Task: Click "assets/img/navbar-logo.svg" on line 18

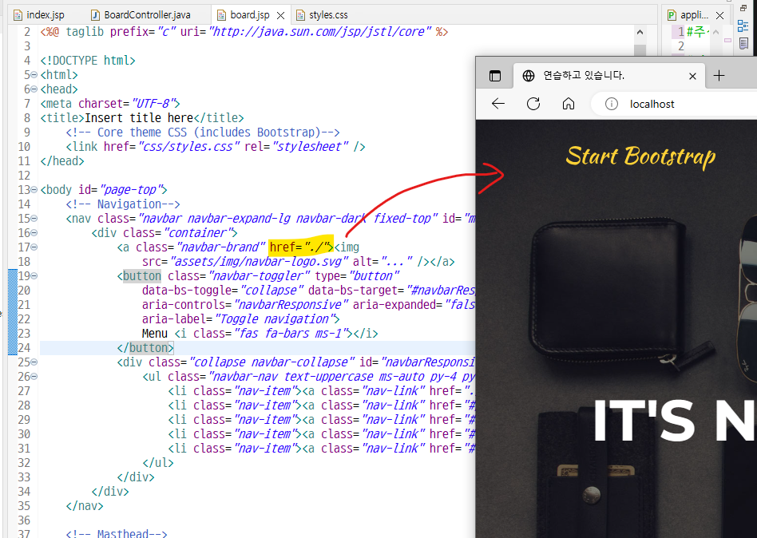Action: click(x=259, y=262)
